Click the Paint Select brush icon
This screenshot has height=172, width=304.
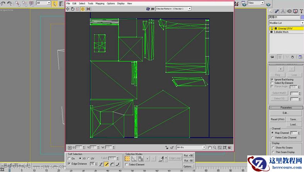point(161,159)
